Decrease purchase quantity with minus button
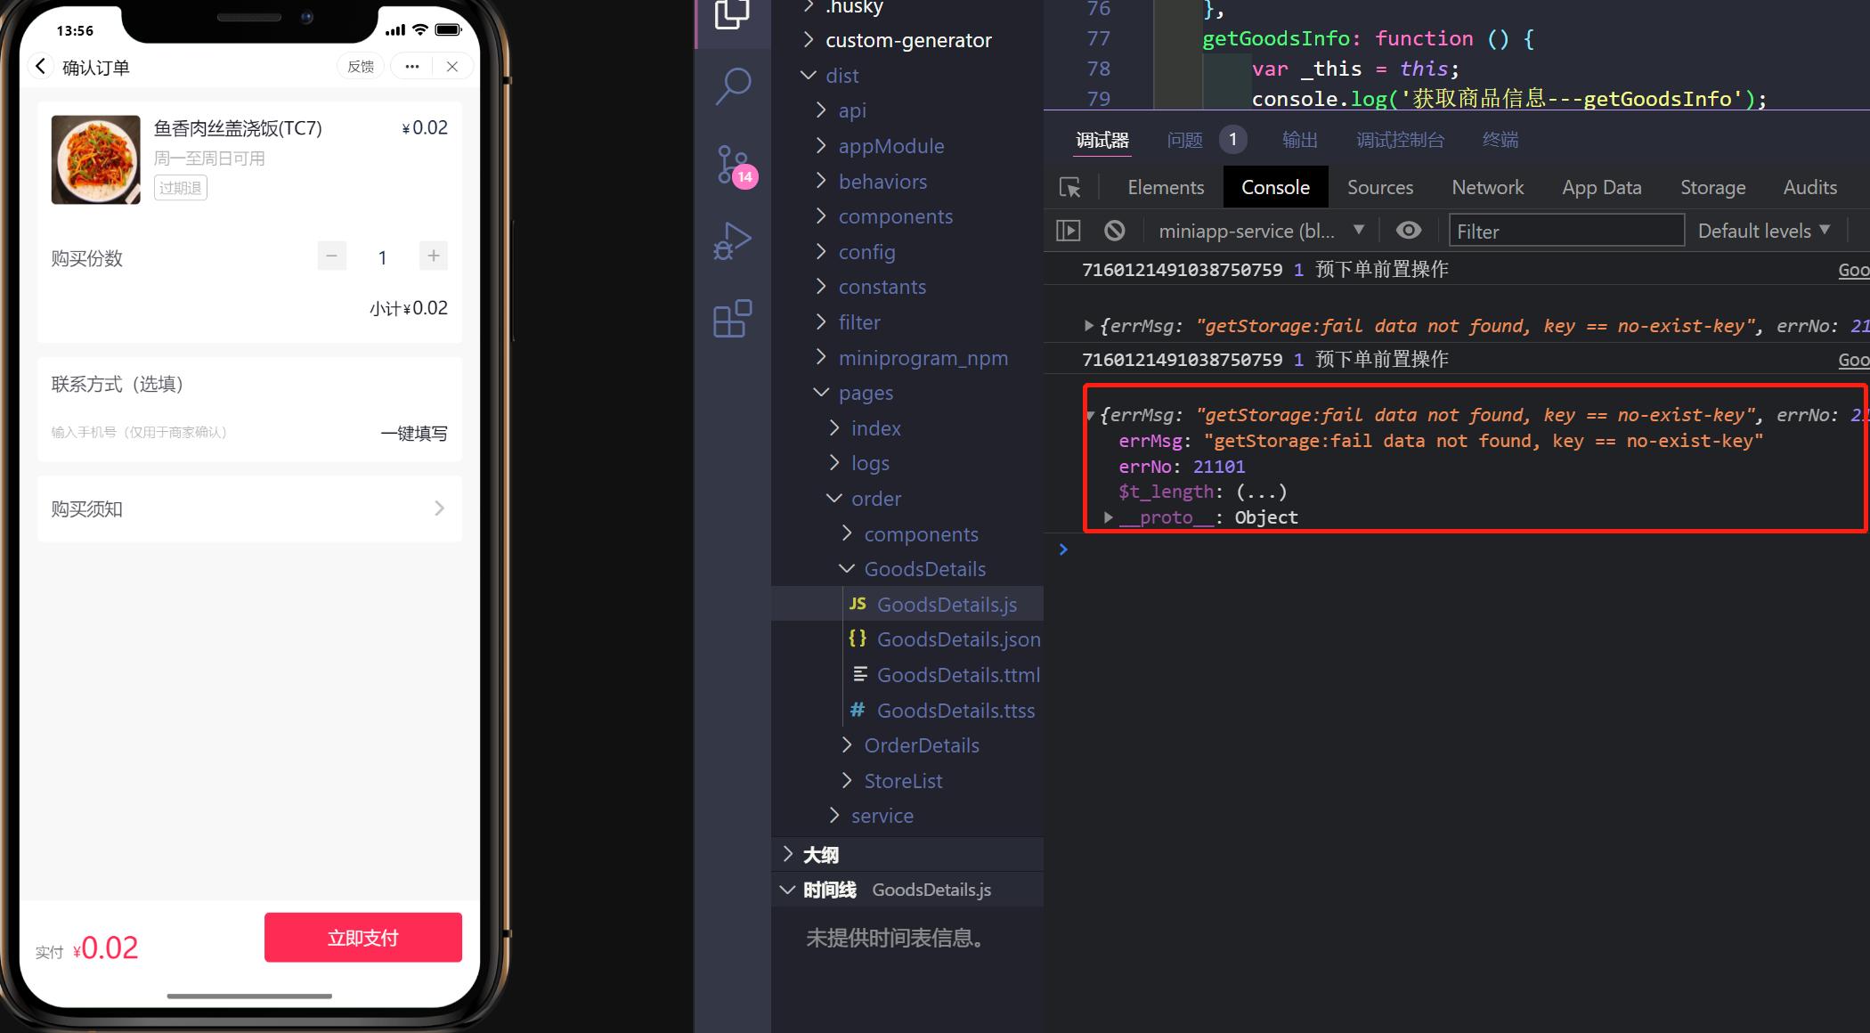This screenshot has height=1033, width=1870. click(331, 256)
